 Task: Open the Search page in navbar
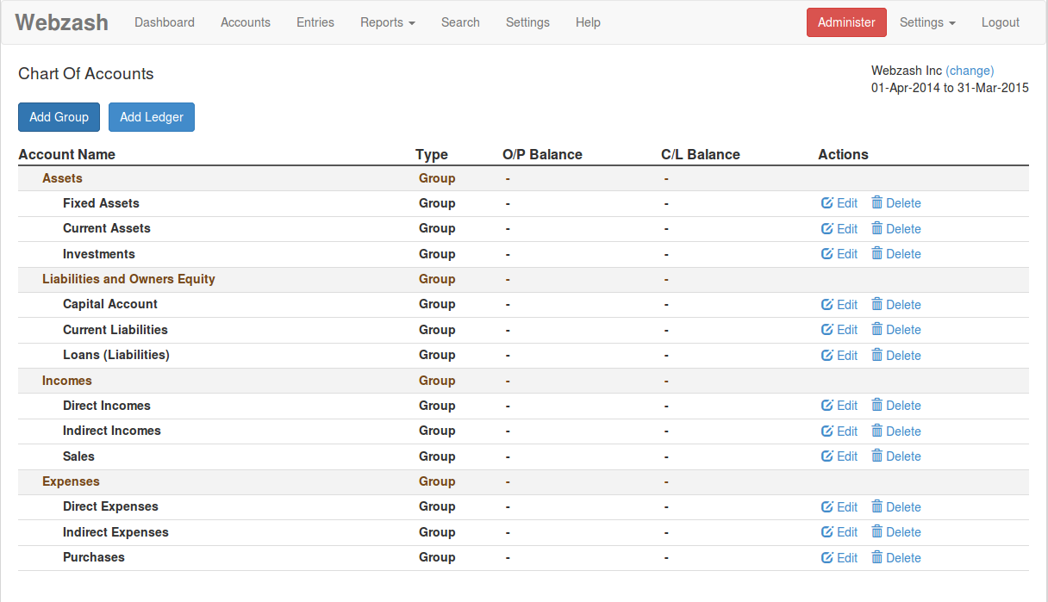pyautogui.click(x=460, y=22)
